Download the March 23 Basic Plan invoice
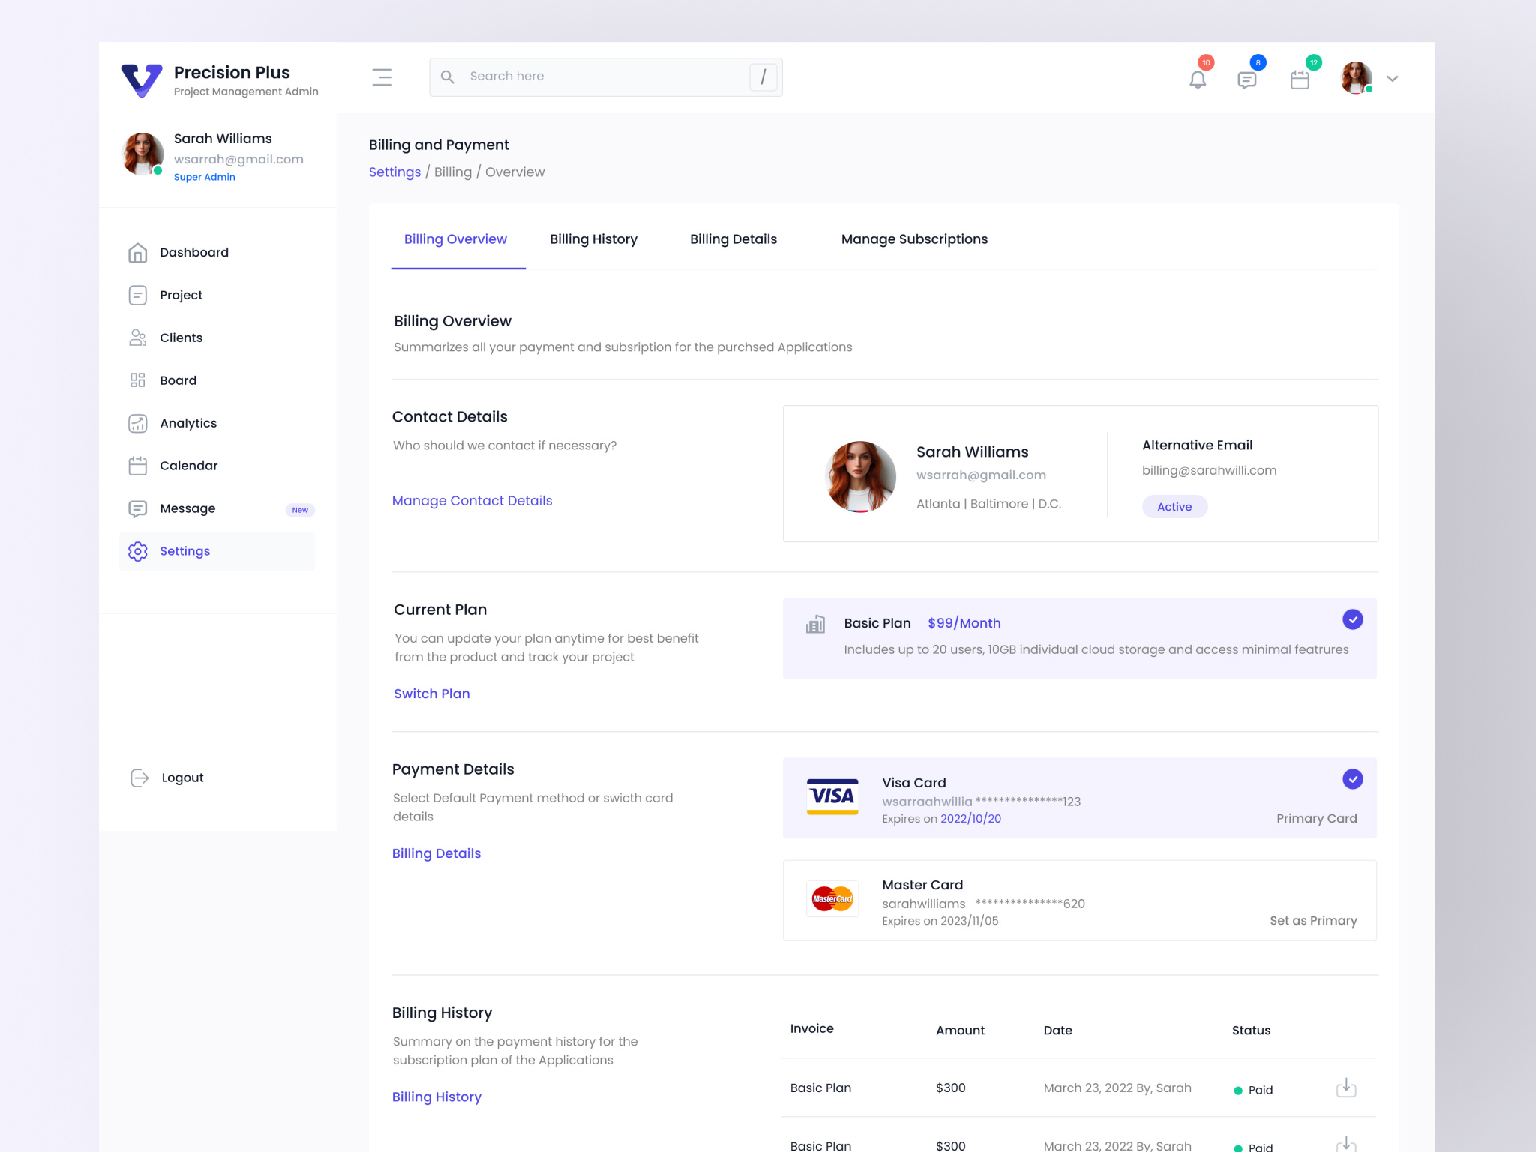The width and height of the screenshot is (1536, 1152). pos(1346,1087)
